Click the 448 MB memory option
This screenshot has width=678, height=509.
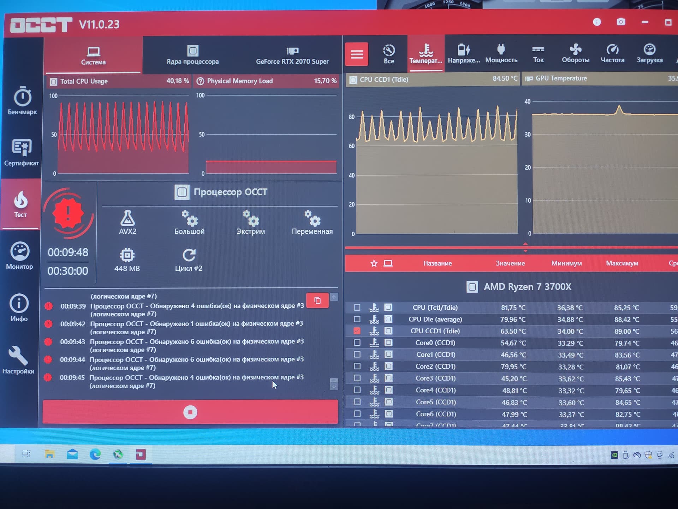pyautogui.click(x=127, y=260)
